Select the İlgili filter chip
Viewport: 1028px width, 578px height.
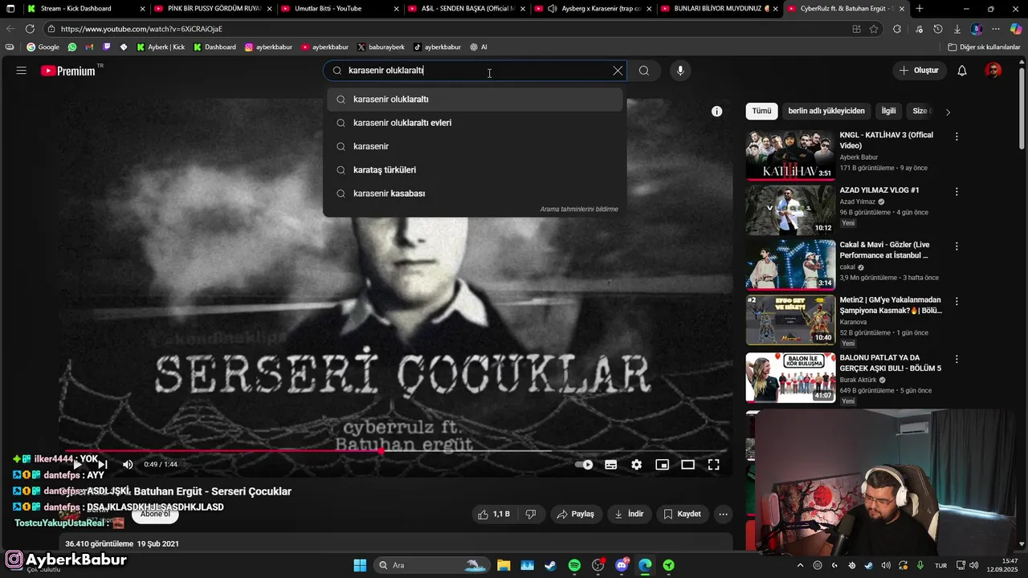(889, 111)
